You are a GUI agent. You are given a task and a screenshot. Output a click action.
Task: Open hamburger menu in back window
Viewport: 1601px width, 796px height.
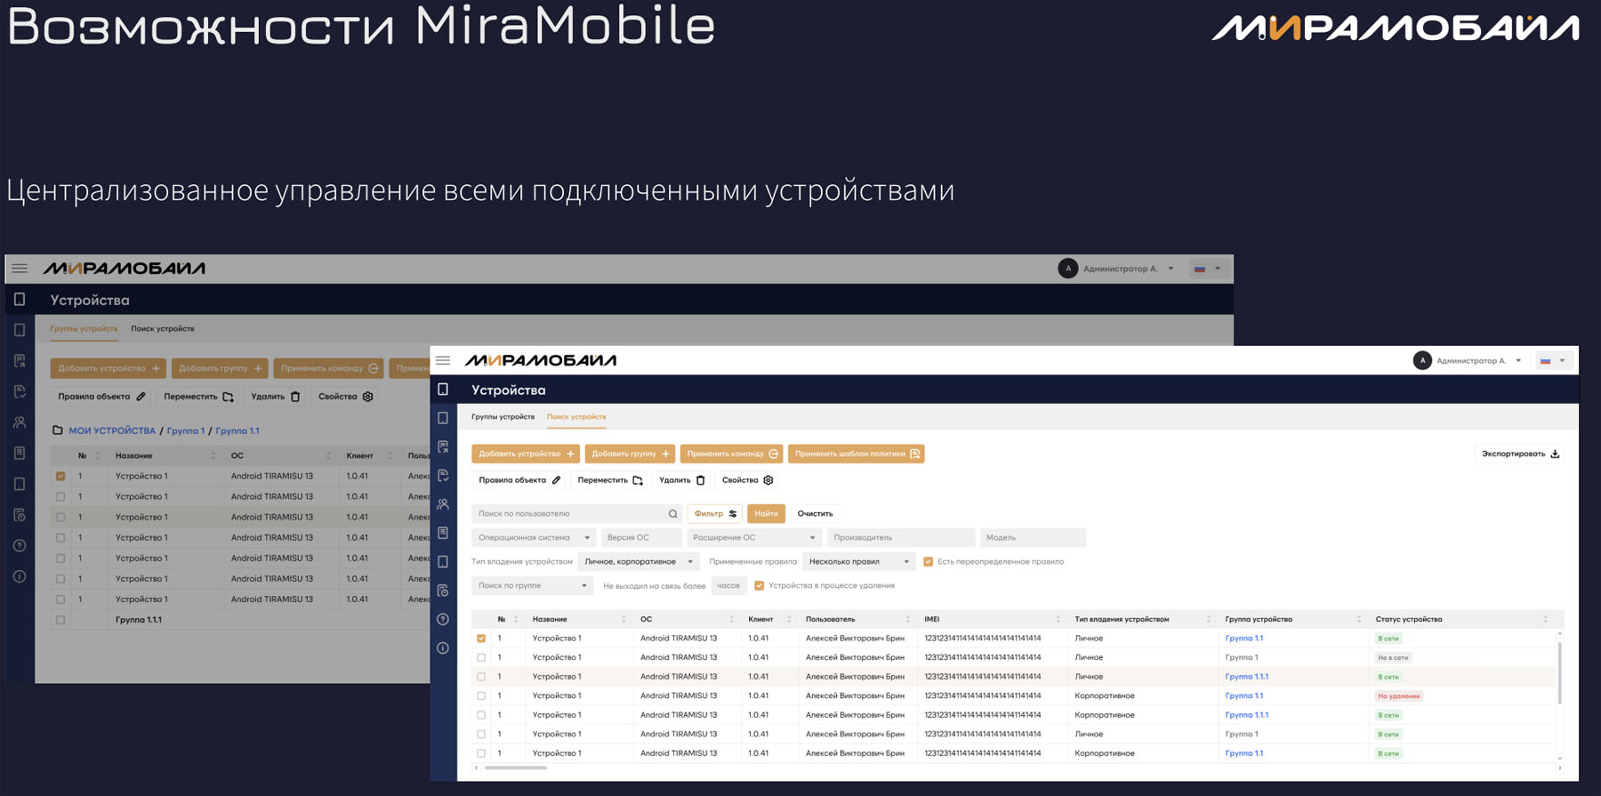20,268
